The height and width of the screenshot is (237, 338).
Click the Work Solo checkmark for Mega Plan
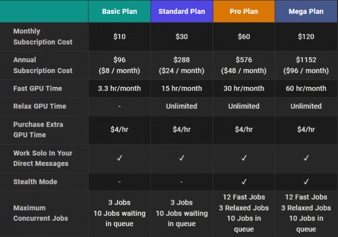(306, 158)
